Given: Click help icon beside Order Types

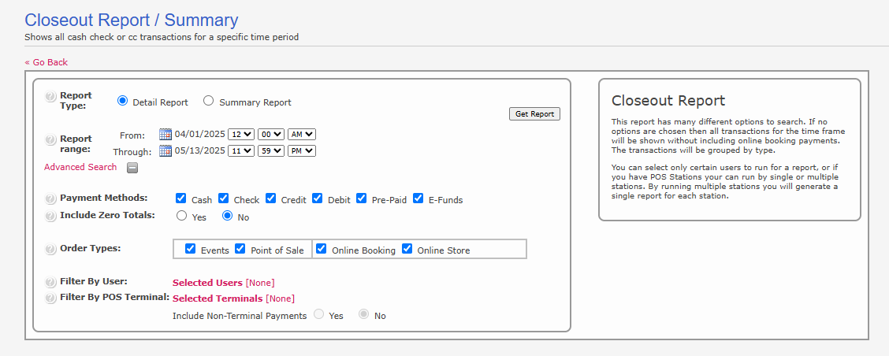Looking at the screenshot, I should tap(50, 248).
